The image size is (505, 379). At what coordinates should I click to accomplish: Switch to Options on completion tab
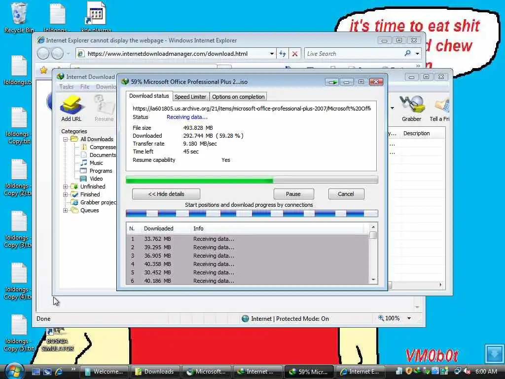point(238,97)
